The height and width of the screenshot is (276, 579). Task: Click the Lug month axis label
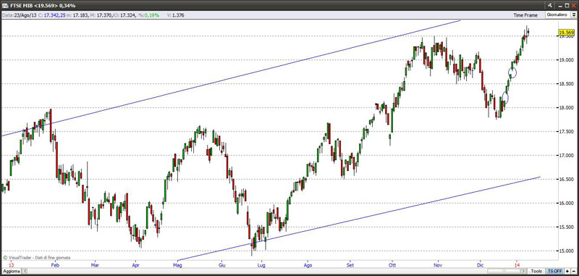coord(261,265)
